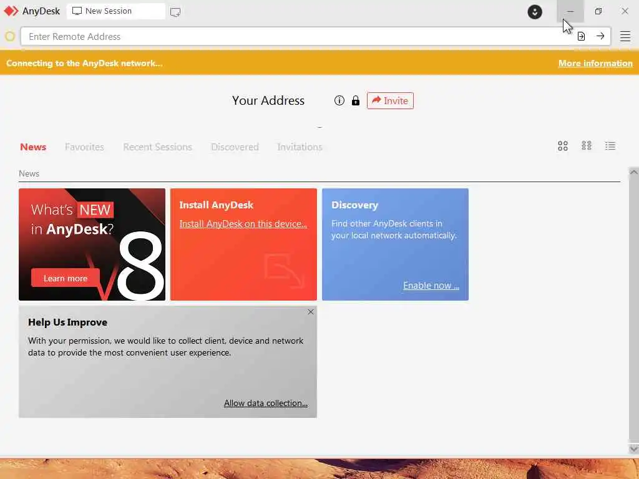
Task: Open the Invitations tab
Action: tap(300, 147)
